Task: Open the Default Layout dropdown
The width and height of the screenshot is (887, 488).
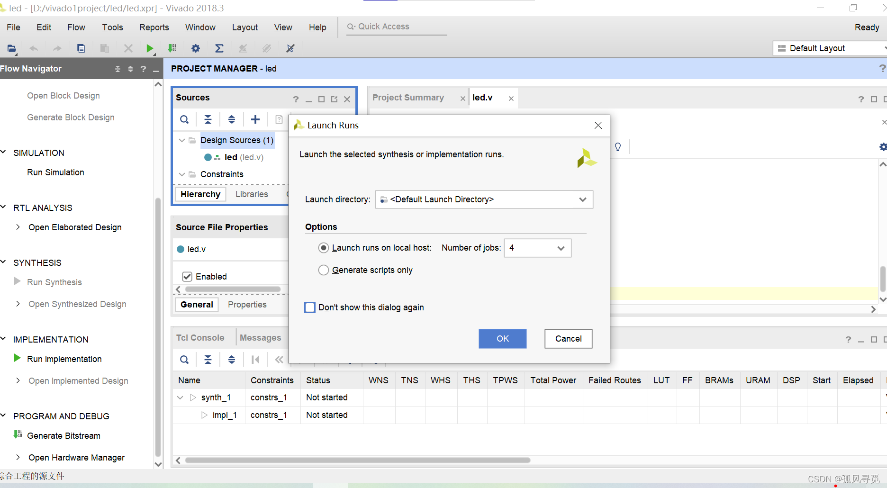Action: (x=830, y=48)
